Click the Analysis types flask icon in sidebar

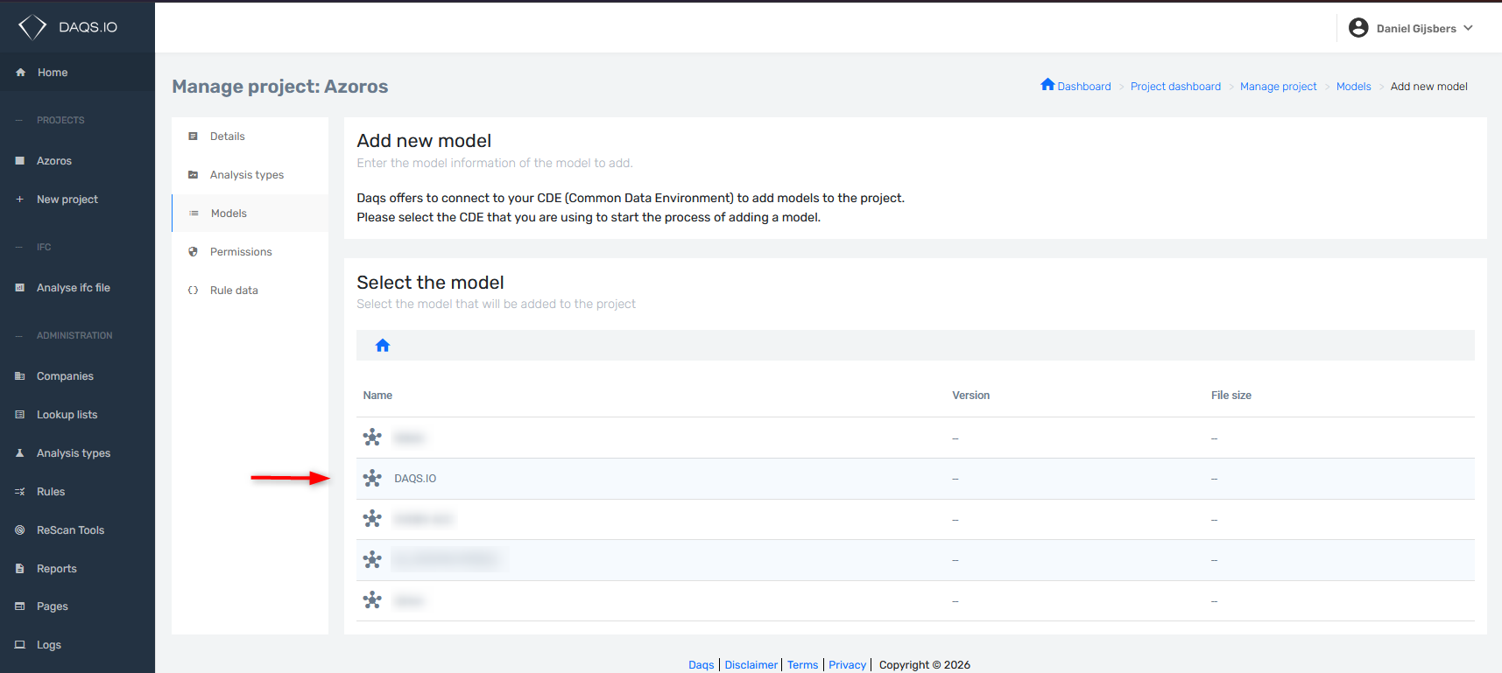click(x=20, y=453)
